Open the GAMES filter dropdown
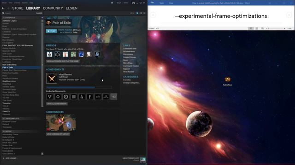Viewport: 295px width, 165px height. click(x=39, y=13)
